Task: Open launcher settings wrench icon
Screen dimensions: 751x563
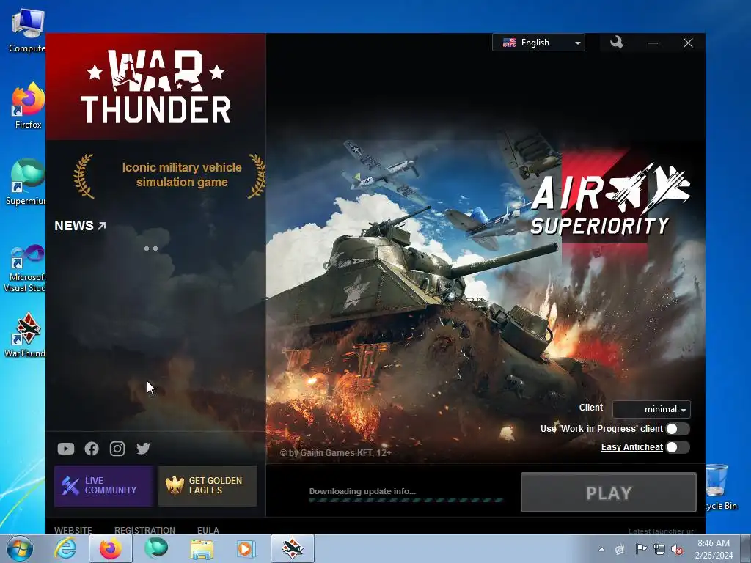Action: [x=616, y=43]
